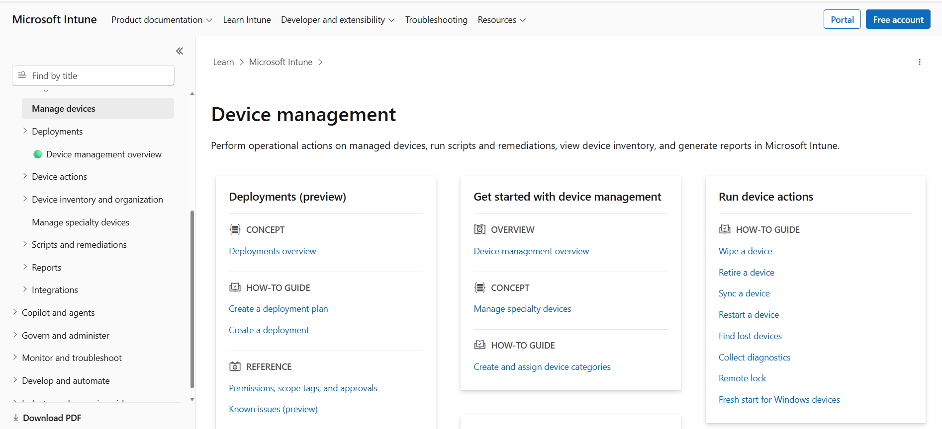The image size is (942, 429).
Task: Open the Known issues (preview) link
Action: 273,409
